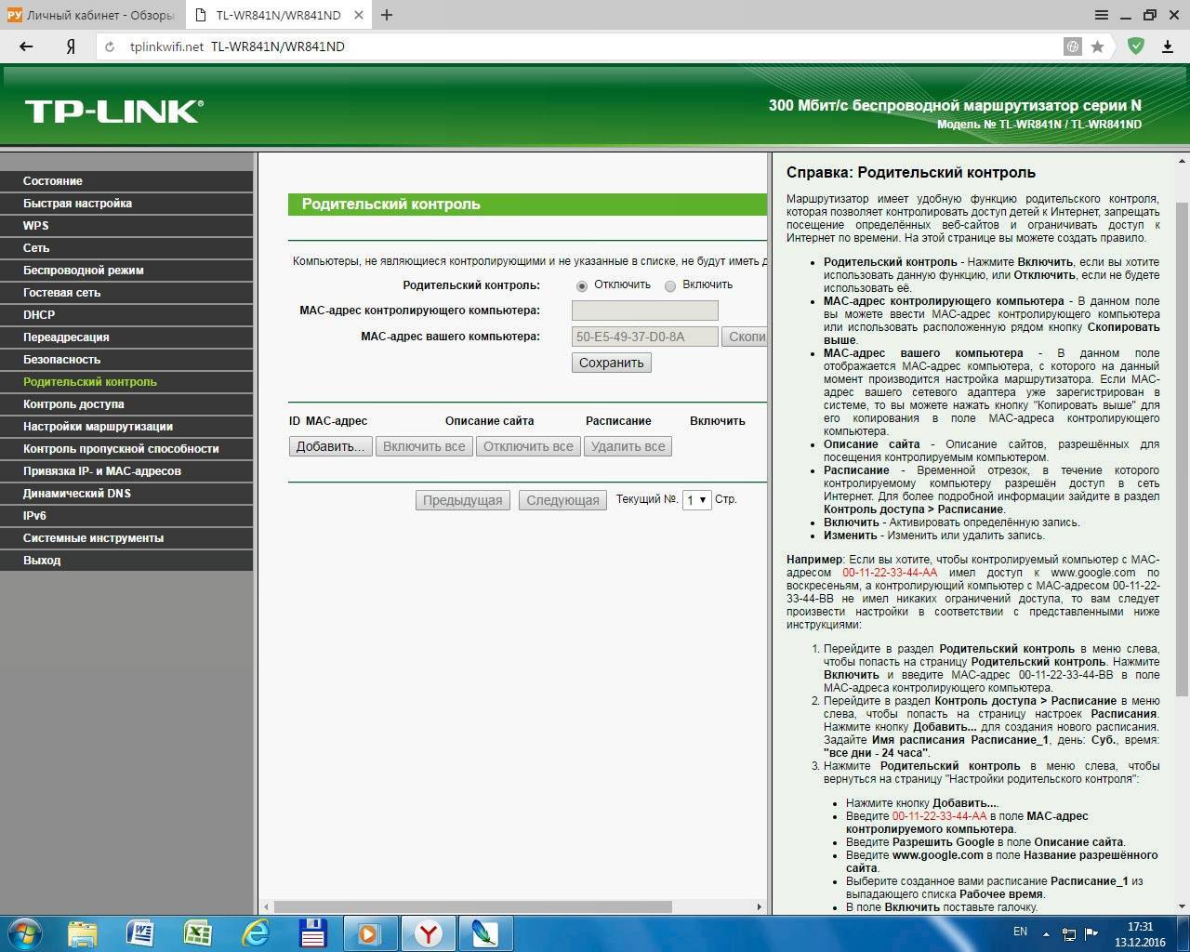1190x952 pixels.
Task: Open 'Беспроводной режим' in sidebar menu
Action: coord(84,271)
